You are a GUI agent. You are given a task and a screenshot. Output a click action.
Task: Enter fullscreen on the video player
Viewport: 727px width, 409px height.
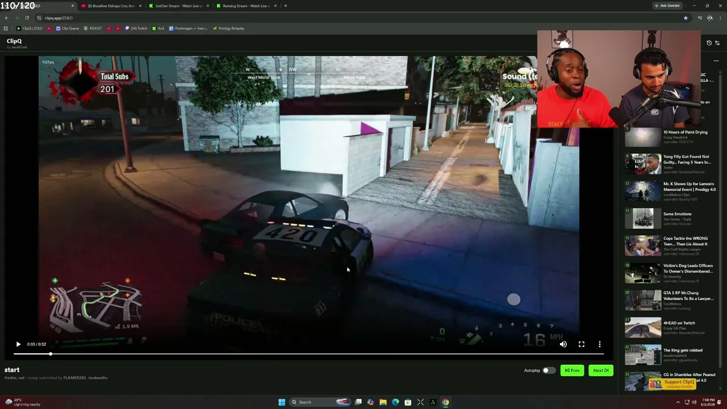(581, 344)
